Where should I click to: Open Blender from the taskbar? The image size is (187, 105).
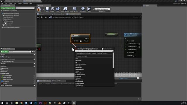tap(60, 103)
